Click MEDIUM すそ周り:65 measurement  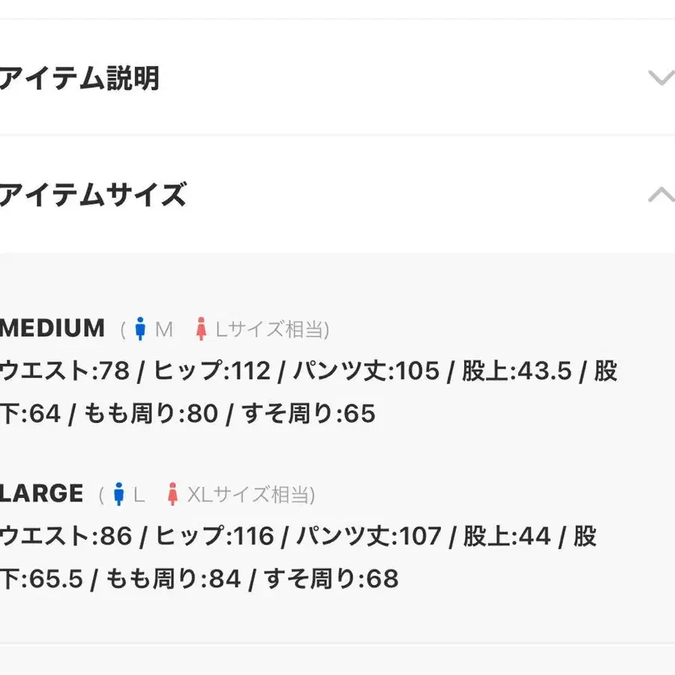point(308,414)
